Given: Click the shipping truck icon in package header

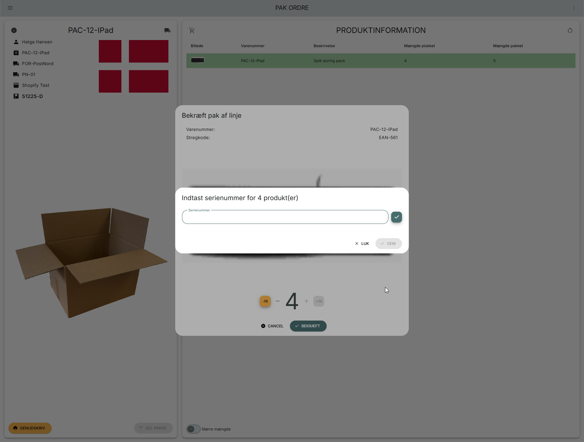Looking at the screenshot, I should point(167,30).
